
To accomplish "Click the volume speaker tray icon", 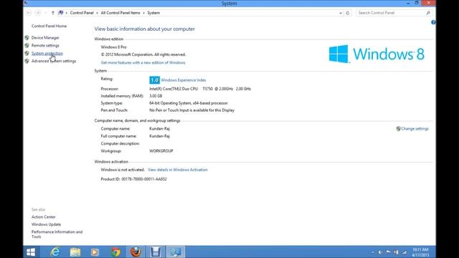I will [380, 252].
